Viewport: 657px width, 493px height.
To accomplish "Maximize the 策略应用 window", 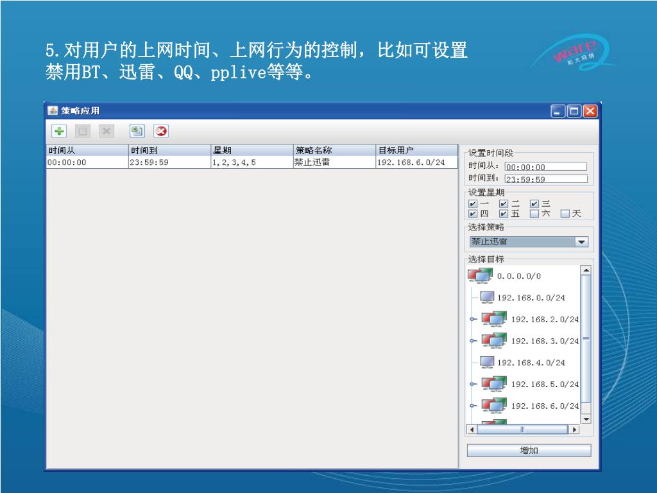I will tap(574, 111).
